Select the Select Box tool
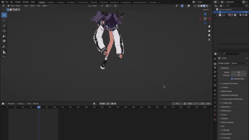Image resolution: width=249 pixels, height=140 pixels. [4, 15]
